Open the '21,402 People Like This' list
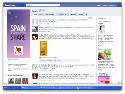The image size is (125, 94). pos(15,76)
